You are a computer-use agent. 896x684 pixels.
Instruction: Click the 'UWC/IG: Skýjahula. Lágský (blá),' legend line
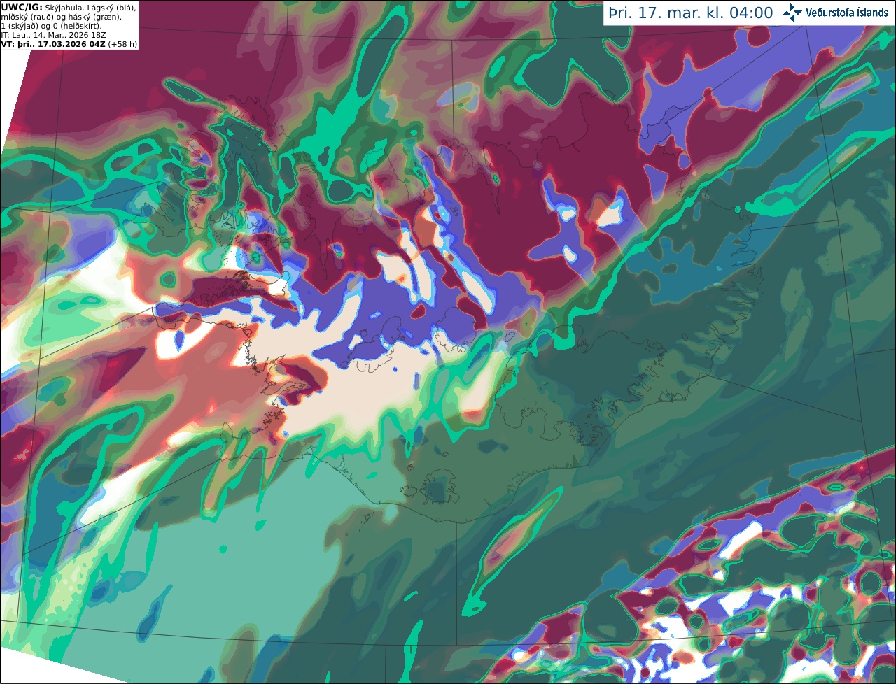point(69,7)
